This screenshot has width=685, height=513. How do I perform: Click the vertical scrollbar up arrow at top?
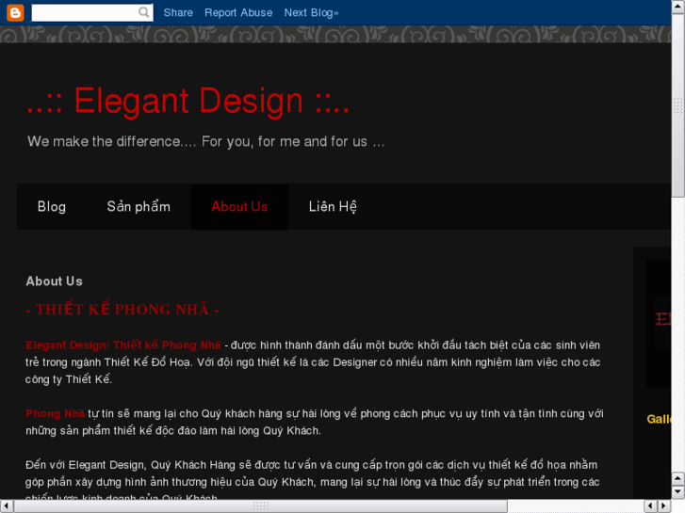[x=678, y=8]
